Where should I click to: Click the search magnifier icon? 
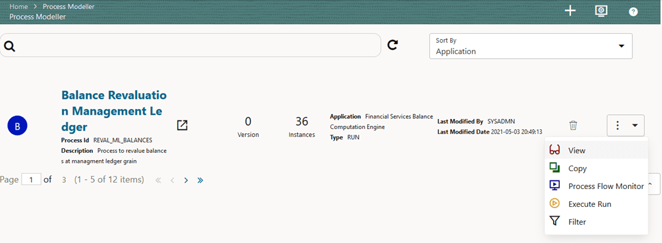pyautogui.click(x=10, y=45)
